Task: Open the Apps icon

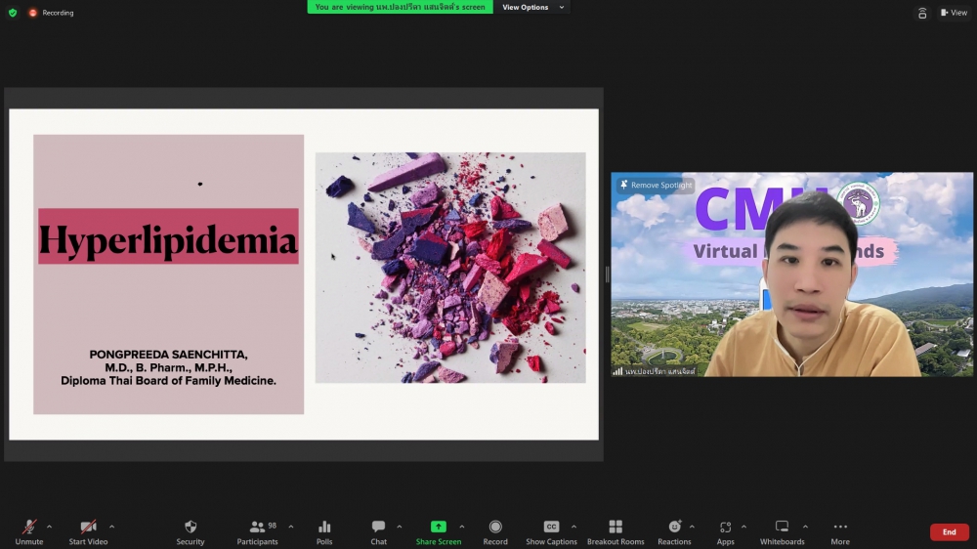Action: click(x=725, y=528)
